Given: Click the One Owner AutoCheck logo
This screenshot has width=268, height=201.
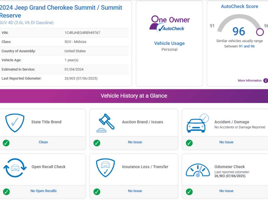Looking at the screenshot, I should [x=169, y=24].
